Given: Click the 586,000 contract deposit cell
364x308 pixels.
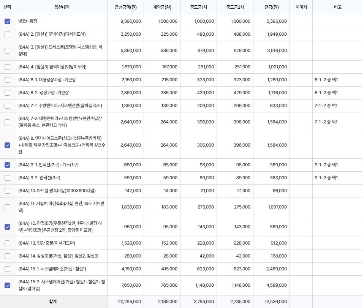Looking at the screenshot, I should click(169, 51).
